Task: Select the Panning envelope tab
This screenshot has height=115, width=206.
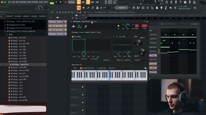Action: click(75, 32)
